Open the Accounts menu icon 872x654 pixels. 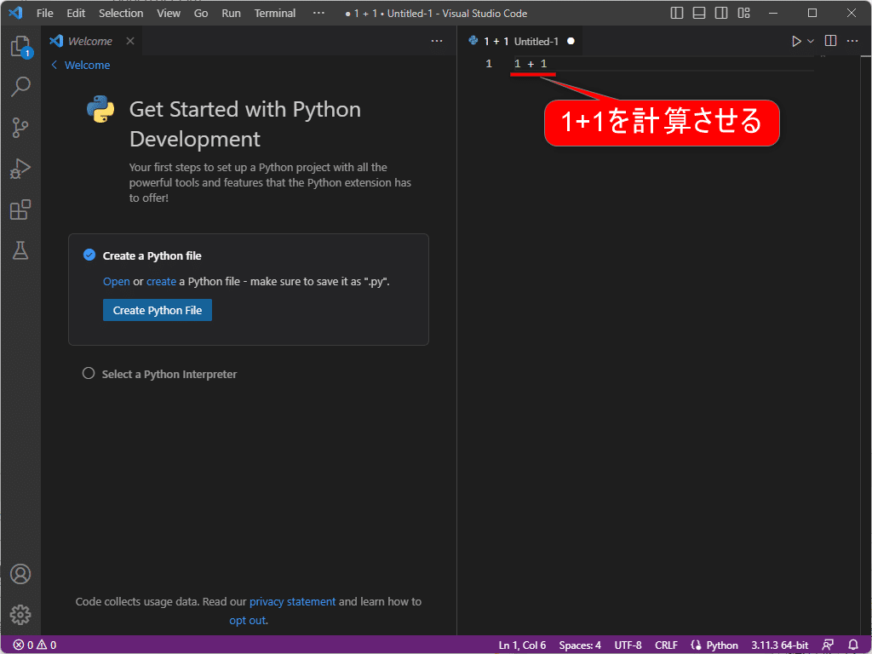pos(20,574)
